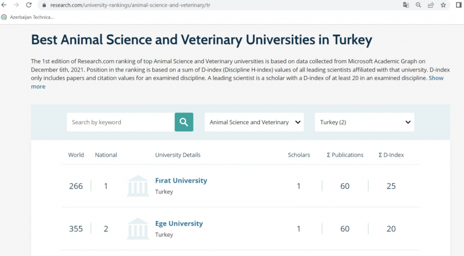464x256 pixels.
Task: Click national rank 2 of Ege University
Action: 106,229
